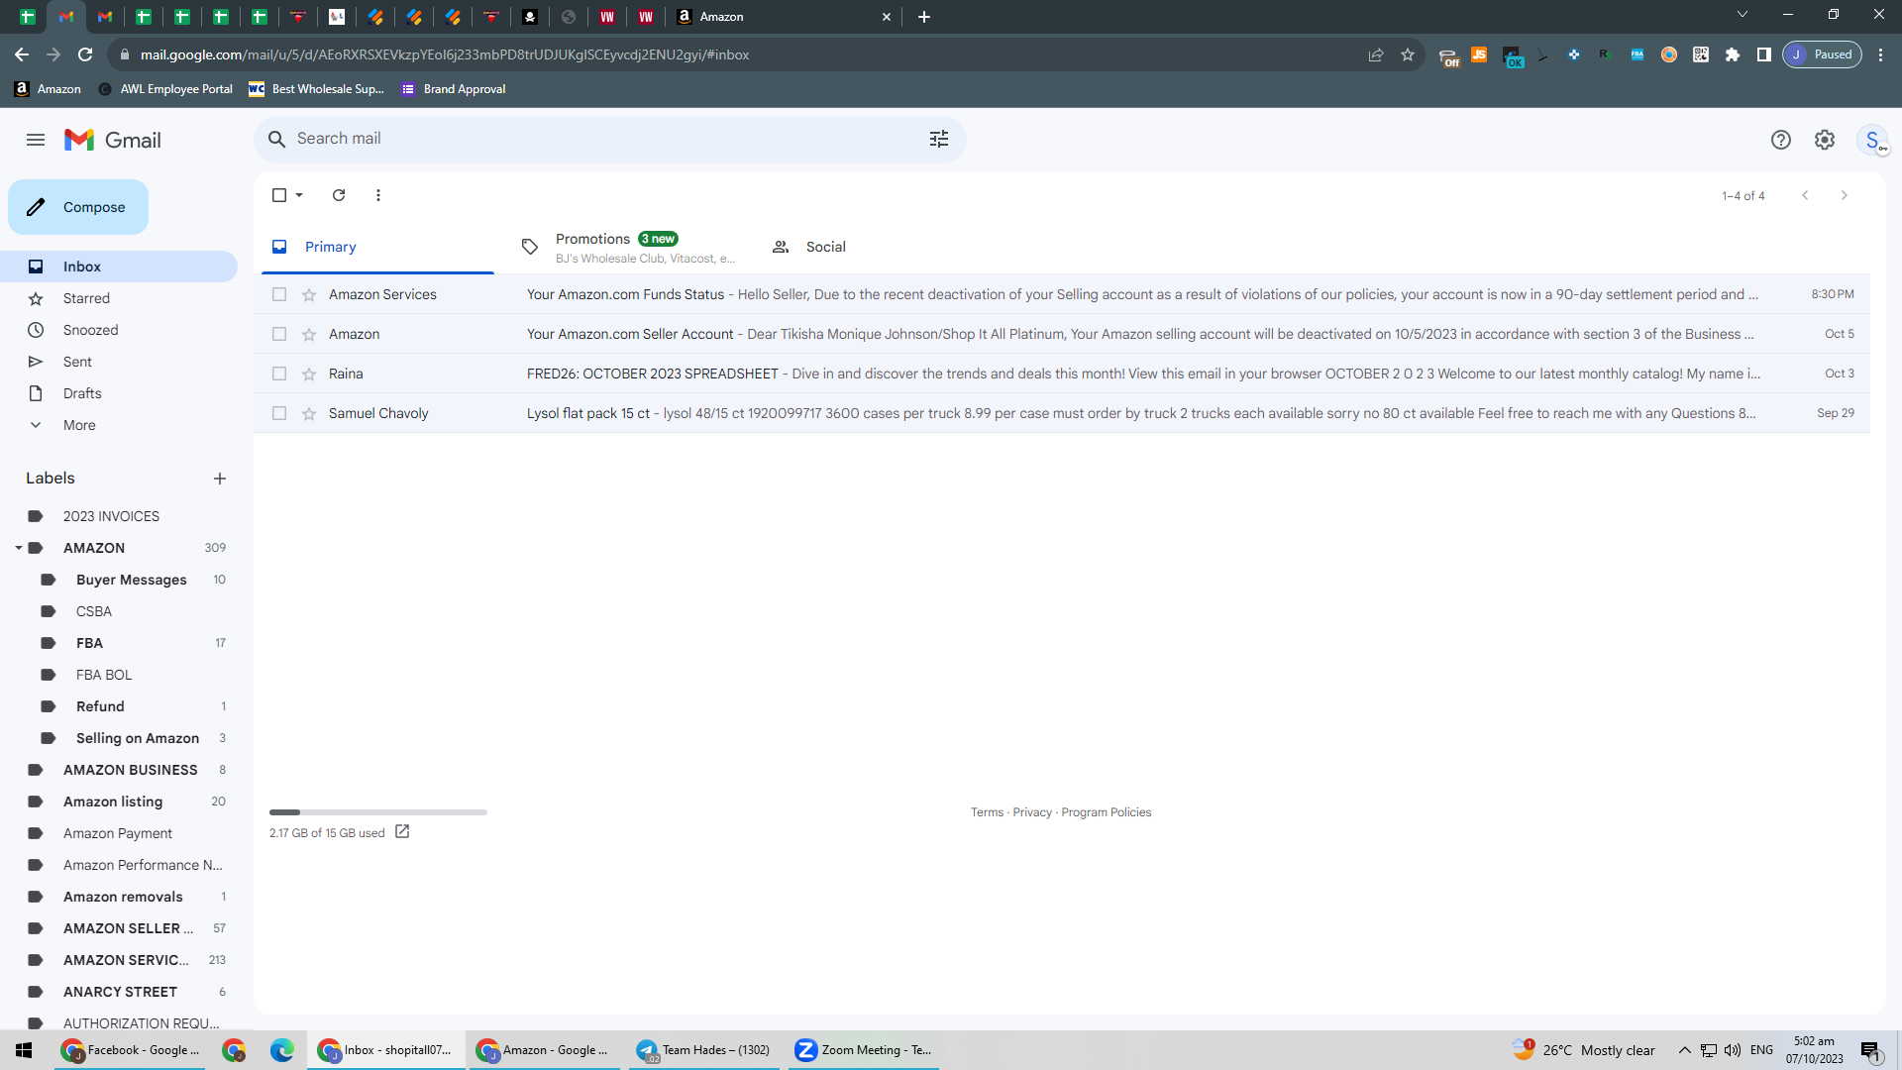Open search options filter icon

click(939, 140)
